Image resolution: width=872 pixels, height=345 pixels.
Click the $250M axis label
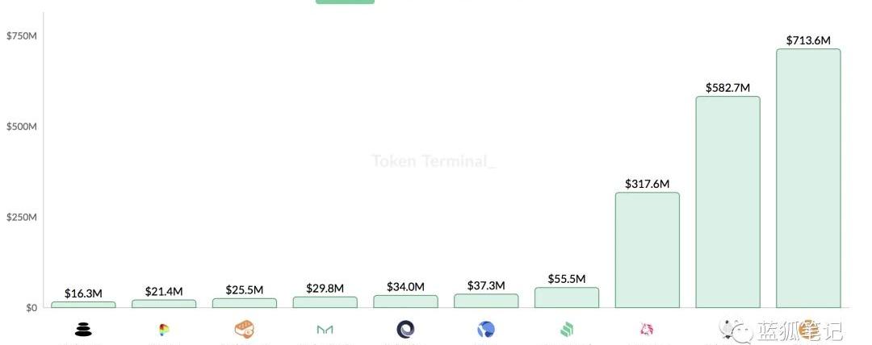click(x=22, y=217)
